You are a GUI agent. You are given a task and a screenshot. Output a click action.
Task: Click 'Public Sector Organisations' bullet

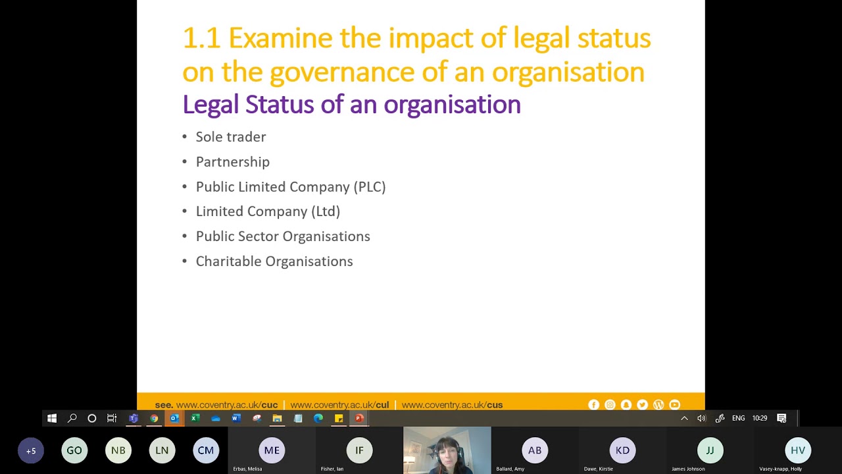pos(283,236)
